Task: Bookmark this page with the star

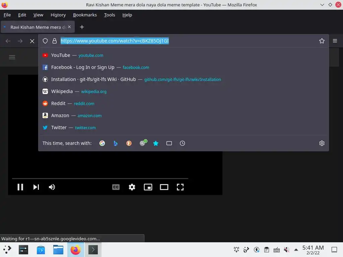Action: point(322,41)
